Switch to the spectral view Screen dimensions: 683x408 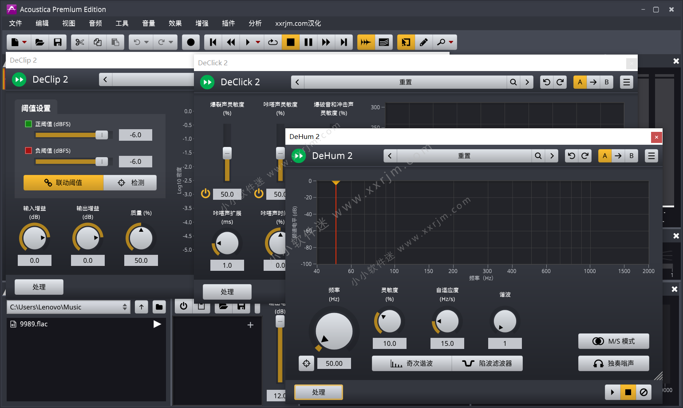tap(384, 42)
